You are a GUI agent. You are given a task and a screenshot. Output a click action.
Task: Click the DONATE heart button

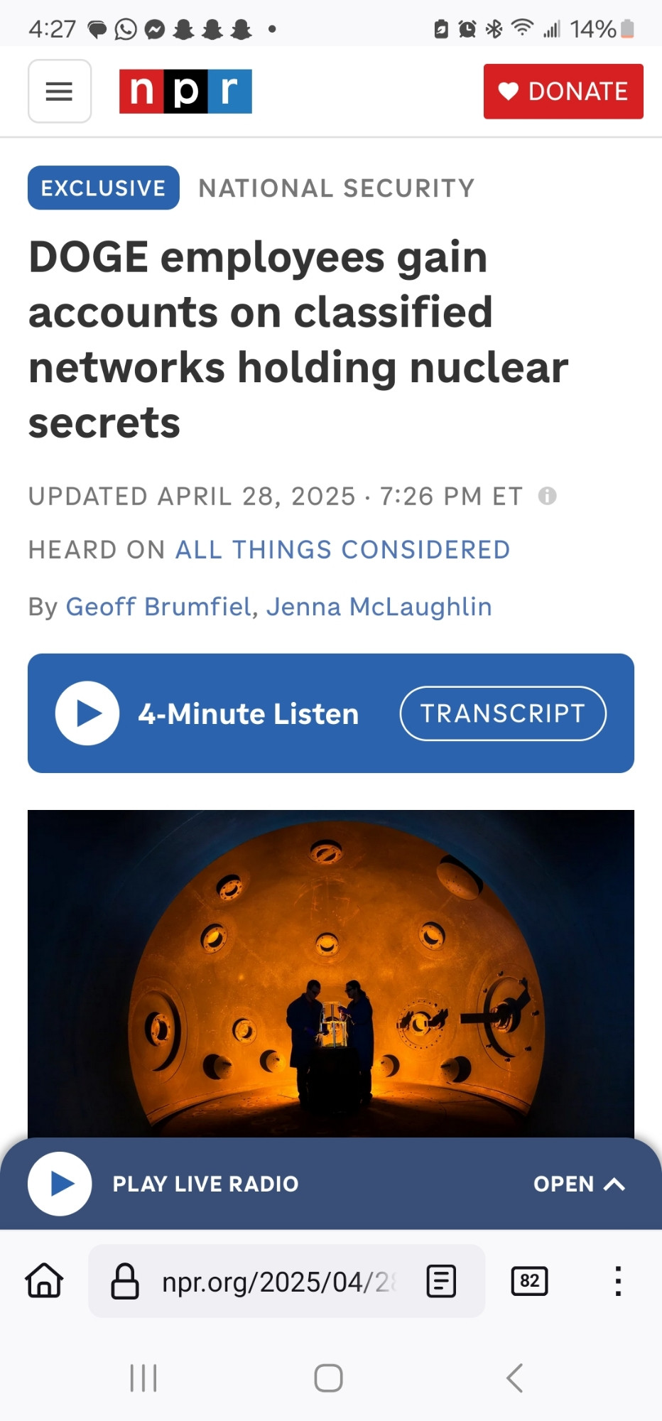tap(563, 91)
